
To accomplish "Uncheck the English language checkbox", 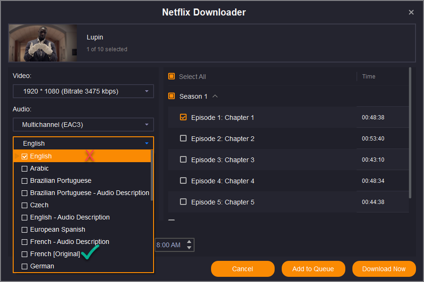I will click(x=24, y=157).
